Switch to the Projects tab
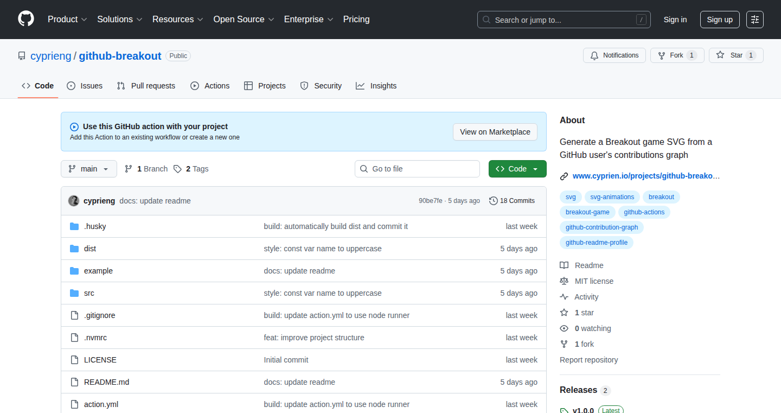781x413 pixels. click(x=265, y=86)
